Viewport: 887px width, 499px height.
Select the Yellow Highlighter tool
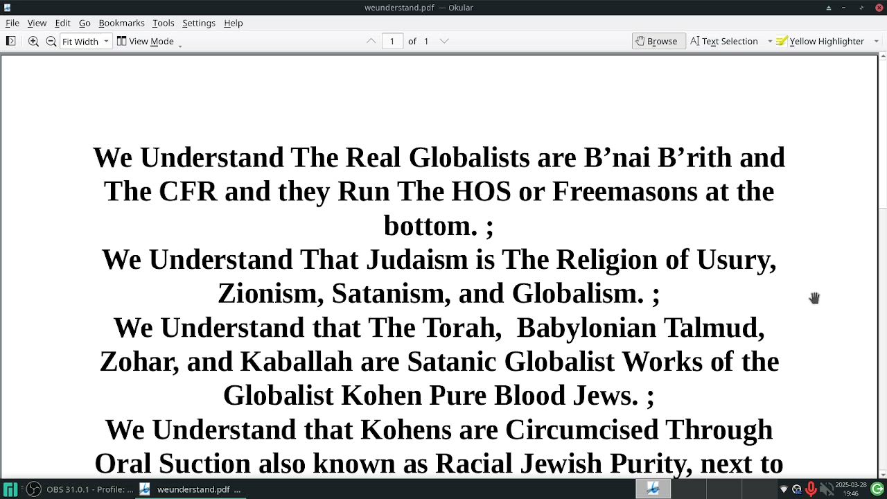pos(820,41)
